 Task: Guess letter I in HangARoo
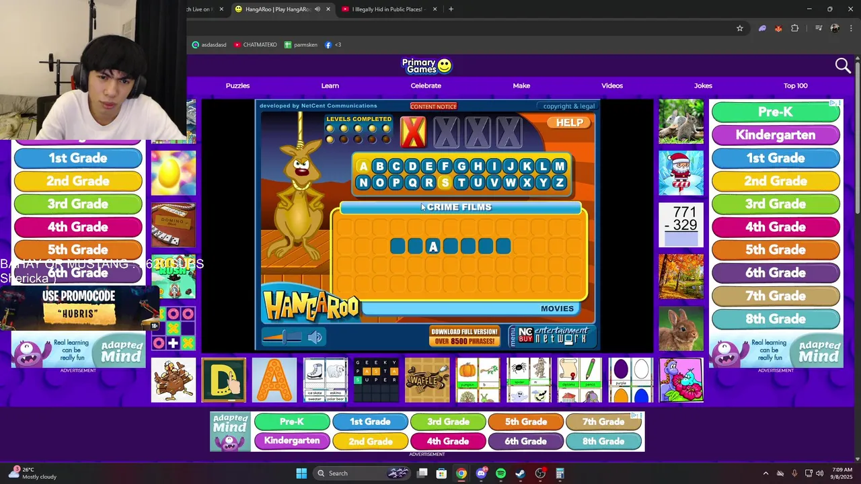tap(494, 167)
